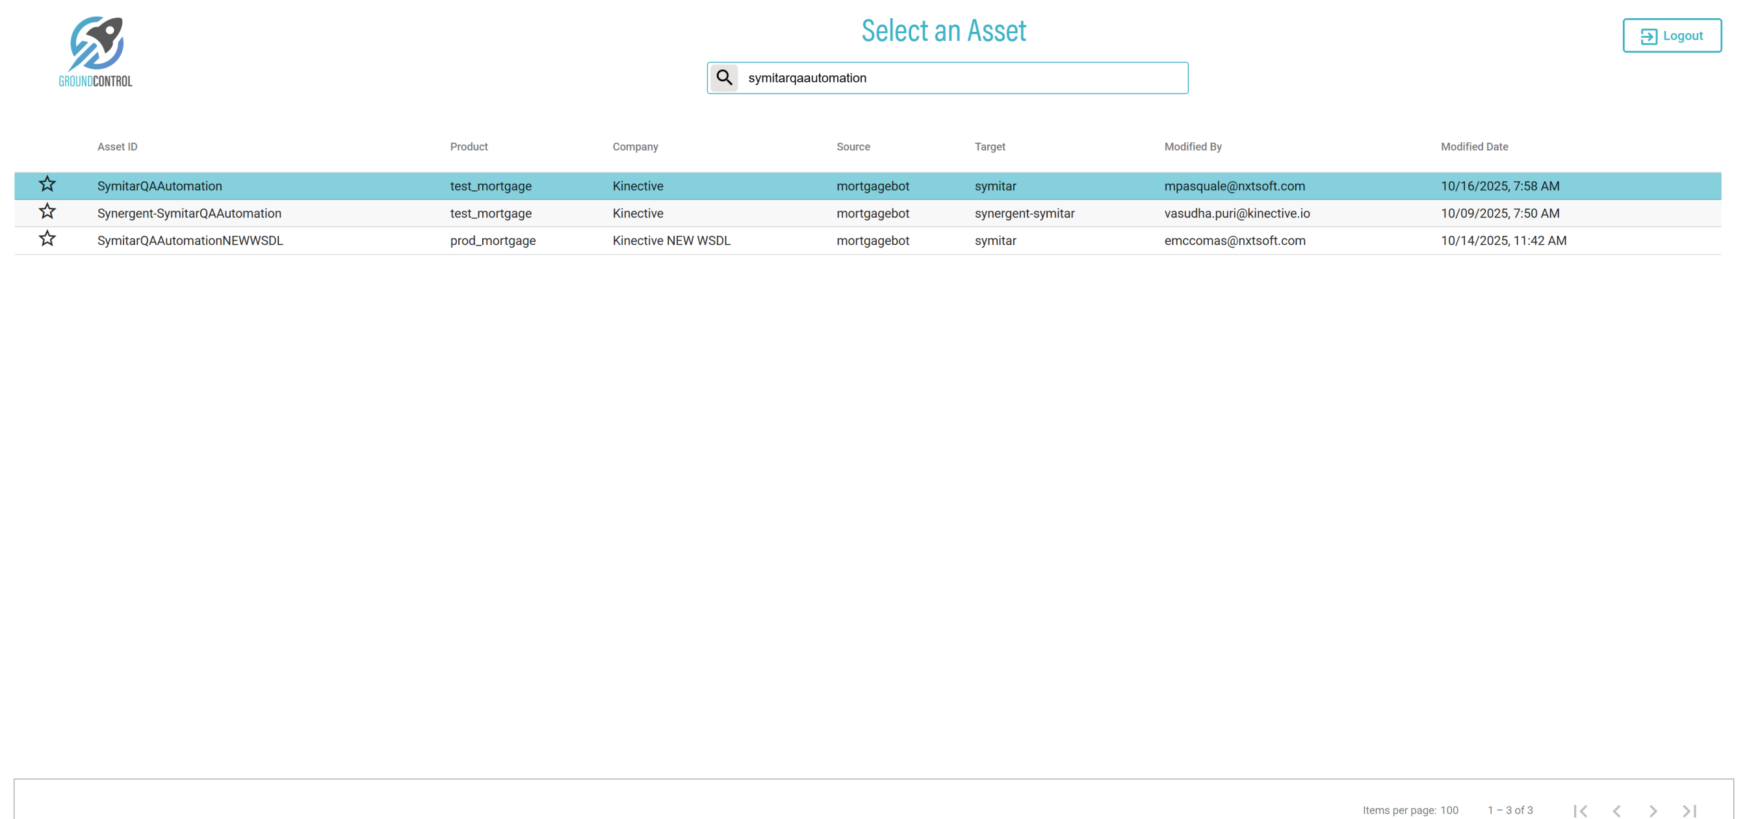Go to the next results page
1747x819 pixels.
point(1653,810)
